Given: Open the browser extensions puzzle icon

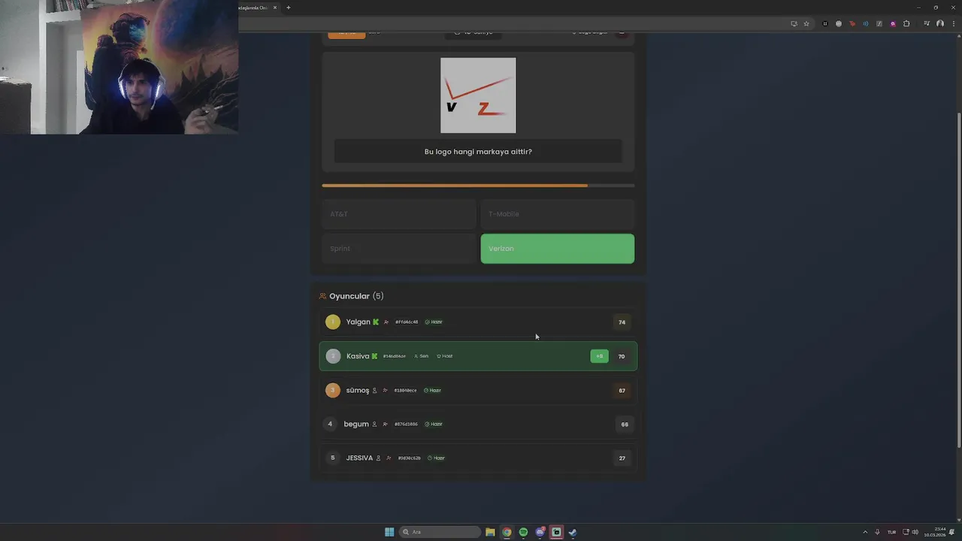Looking at the screenshot, I should [906, 23].
